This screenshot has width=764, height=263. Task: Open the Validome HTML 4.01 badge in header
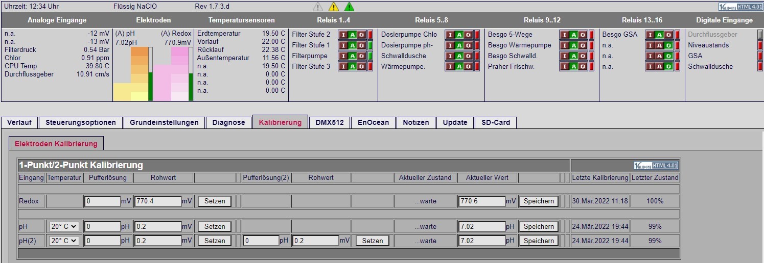(x=740, y=7)
